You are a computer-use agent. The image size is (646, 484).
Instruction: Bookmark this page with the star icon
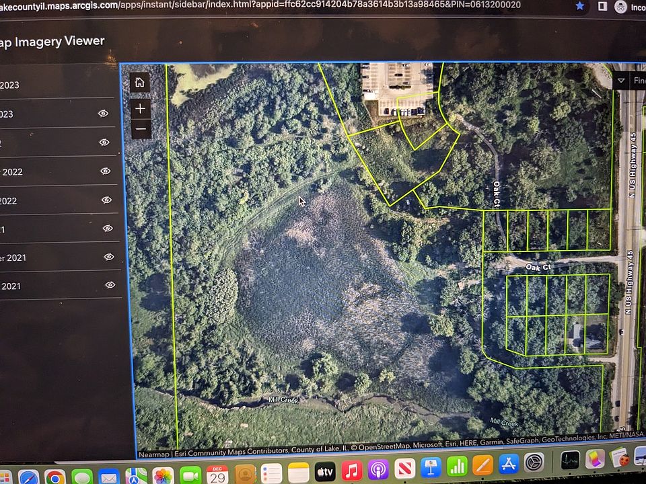(x=579, y=6)
